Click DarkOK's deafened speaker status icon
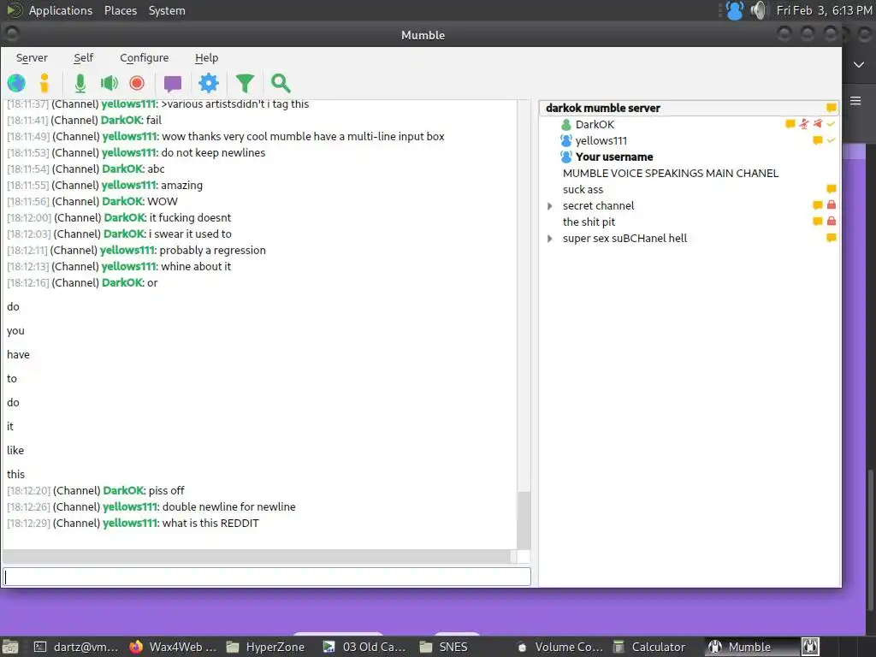The image size is (876, 657). (x=818, y=124)
